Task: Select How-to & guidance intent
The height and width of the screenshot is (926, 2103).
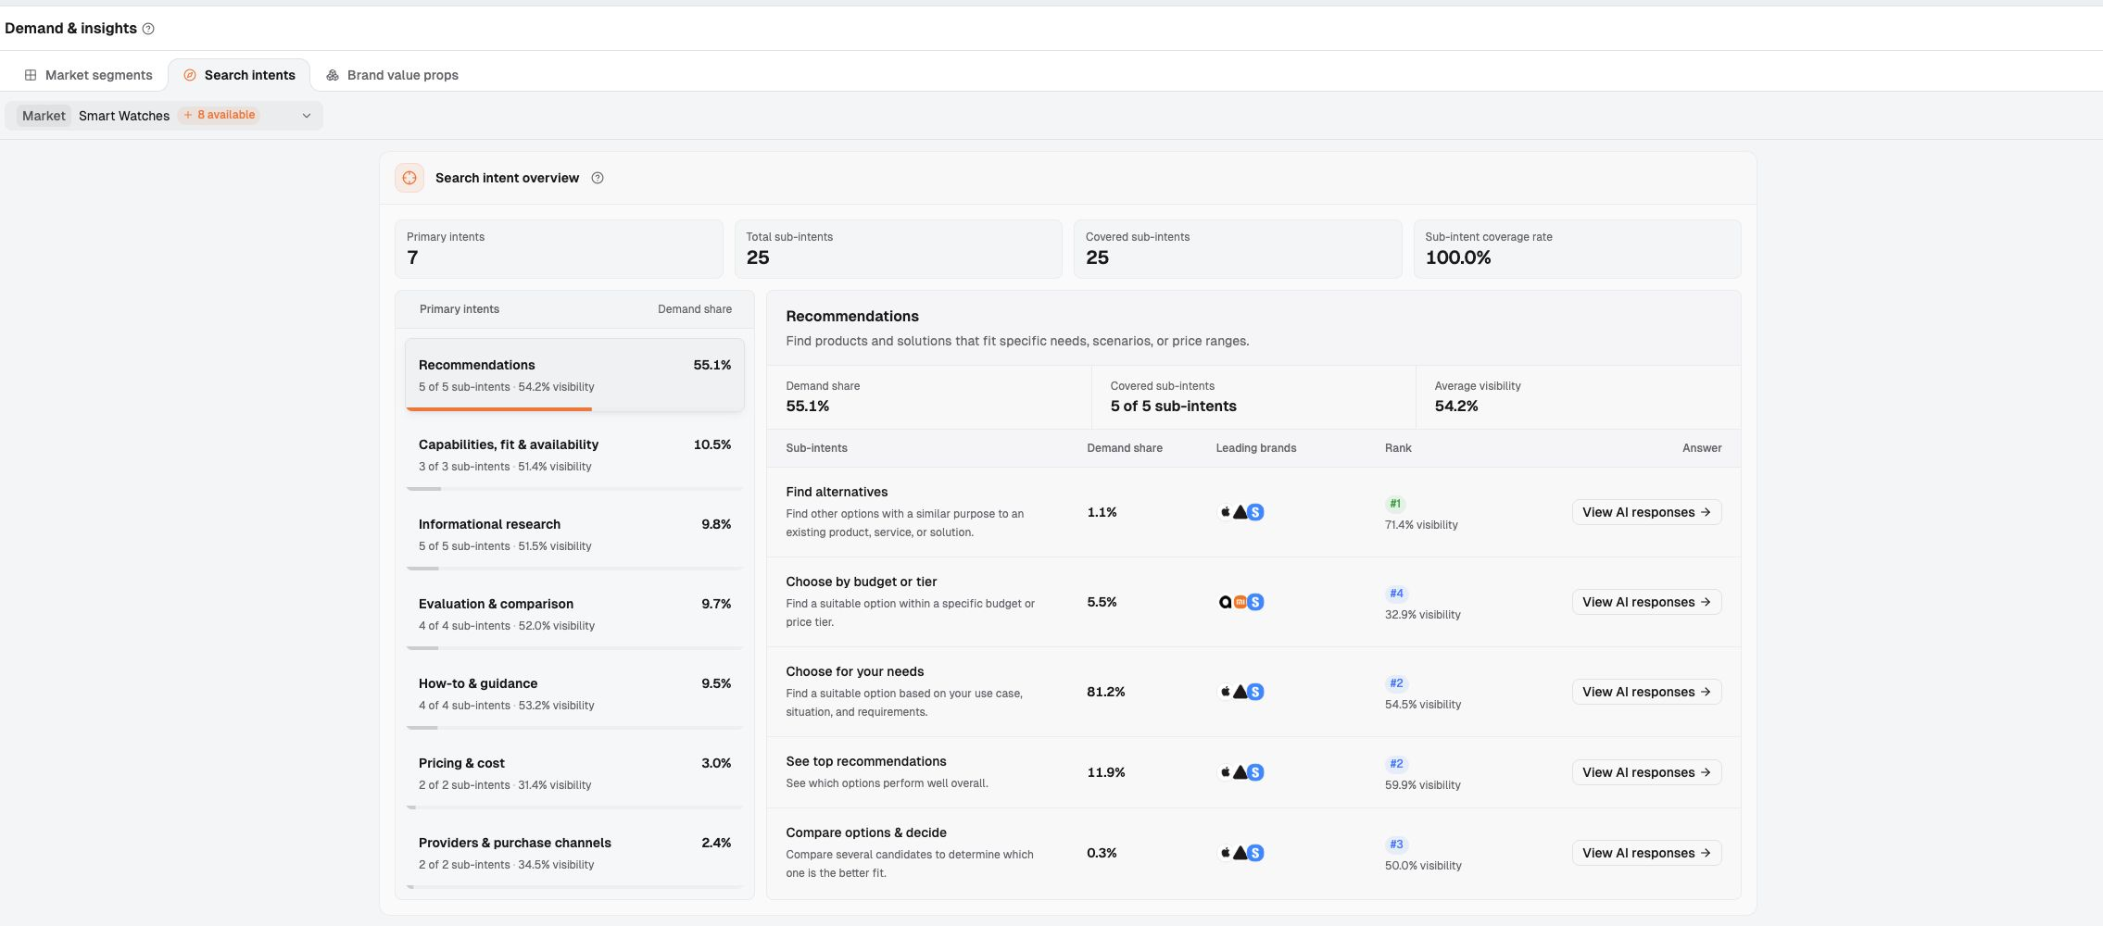Action: coord(574,694)
